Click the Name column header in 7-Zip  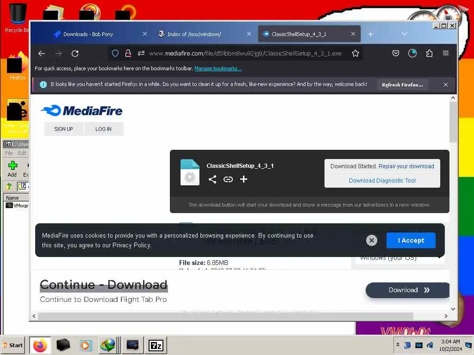(16, 198)
